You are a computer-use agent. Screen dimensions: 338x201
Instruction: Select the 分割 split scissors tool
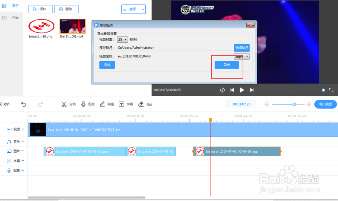(69, 104)
